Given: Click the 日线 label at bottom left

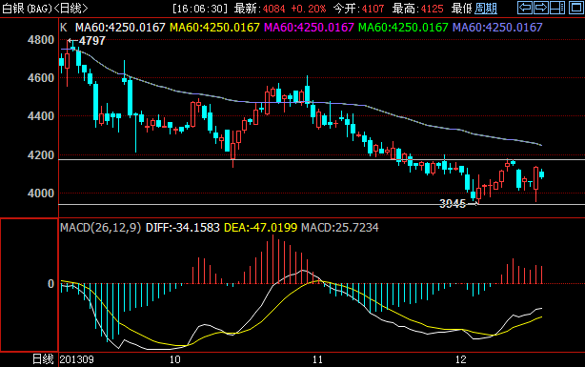Looking at the screenshot, I should 43,359.
